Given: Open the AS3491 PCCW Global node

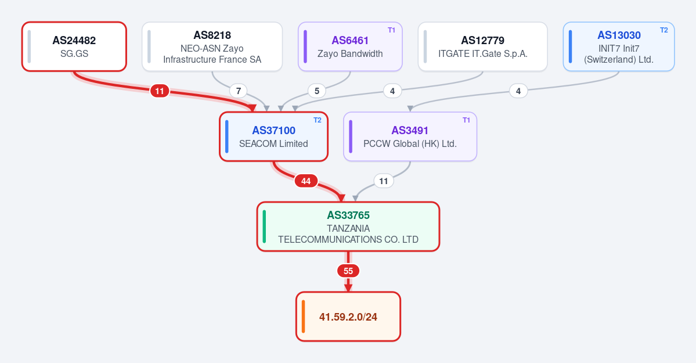Looking at the screenshot, I should (410, 136).
